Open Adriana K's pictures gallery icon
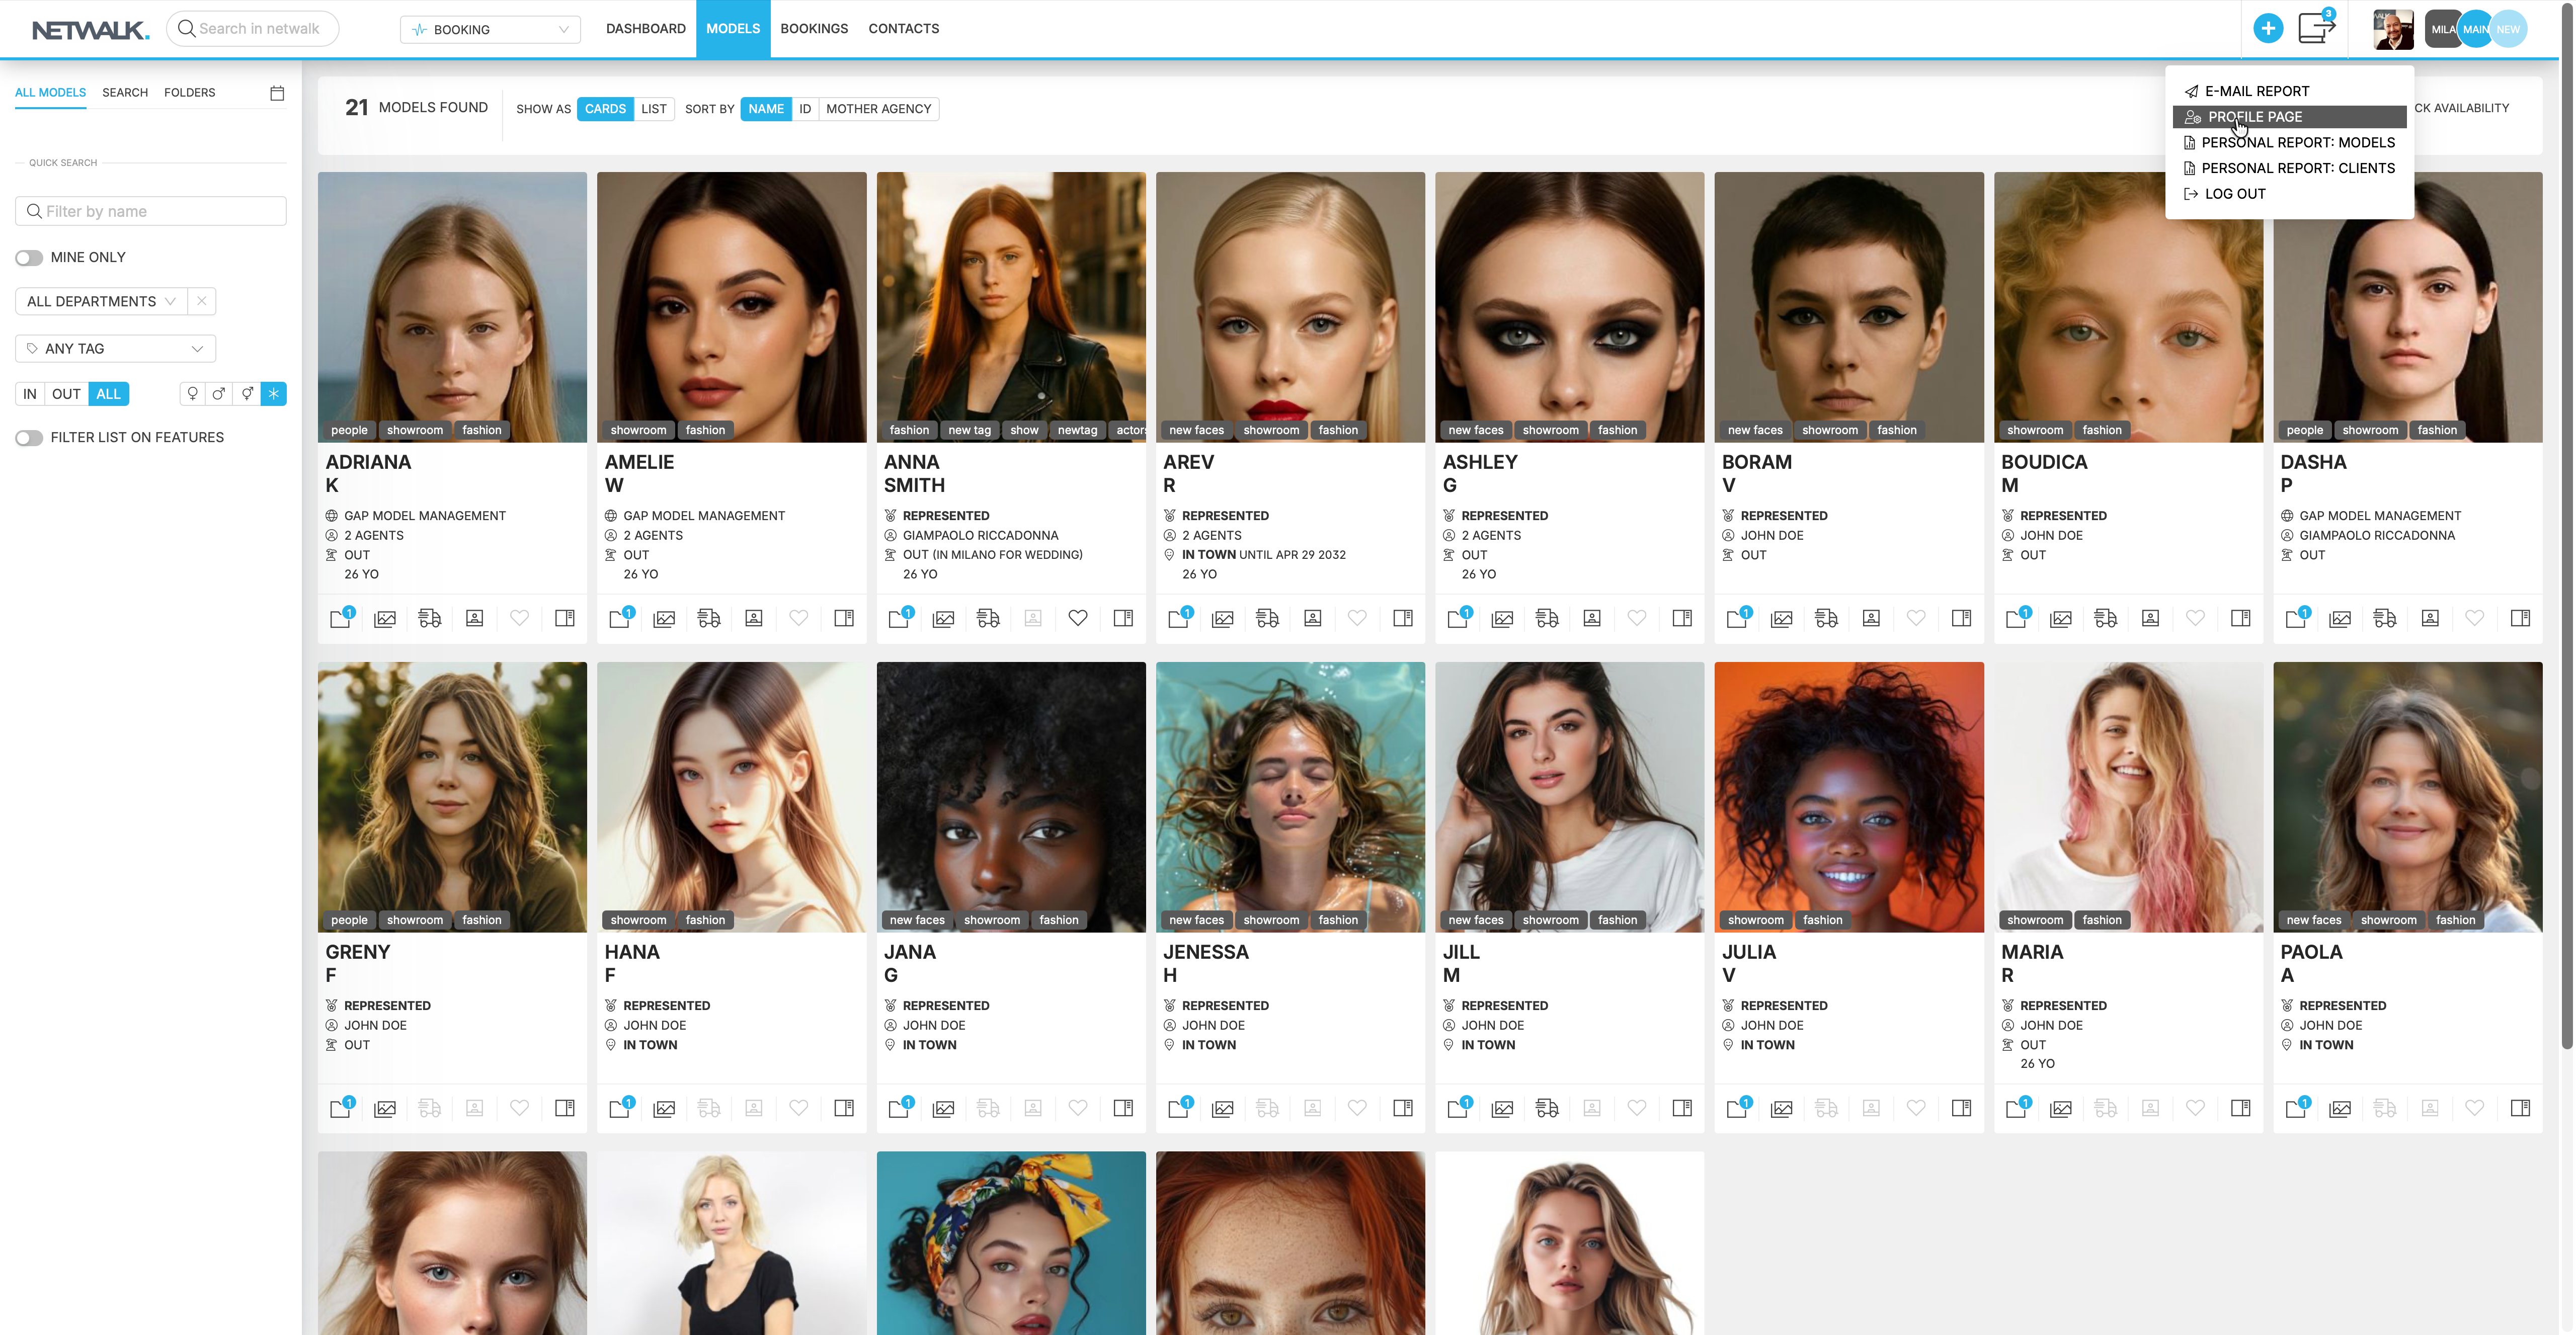The image size is (2576, 1335). click(385, 618)
